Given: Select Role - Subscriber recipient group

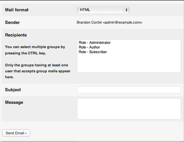Looking at the screenshot, I should tap(93, 52).
